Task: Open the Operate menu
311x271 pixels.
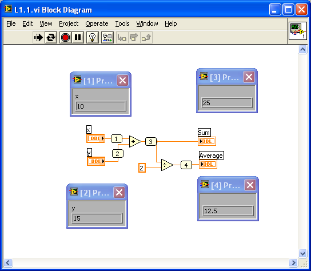Action: coord(97,23)
